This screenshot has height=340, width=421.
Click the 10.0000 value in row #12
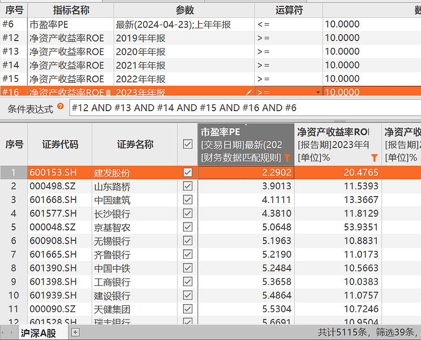[x=342, y=38]
